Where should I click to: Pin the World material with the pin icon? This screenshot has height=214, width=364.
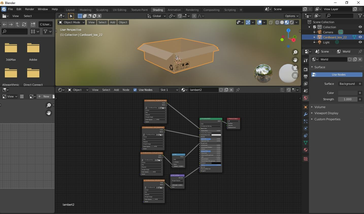[x=360, y=52]
